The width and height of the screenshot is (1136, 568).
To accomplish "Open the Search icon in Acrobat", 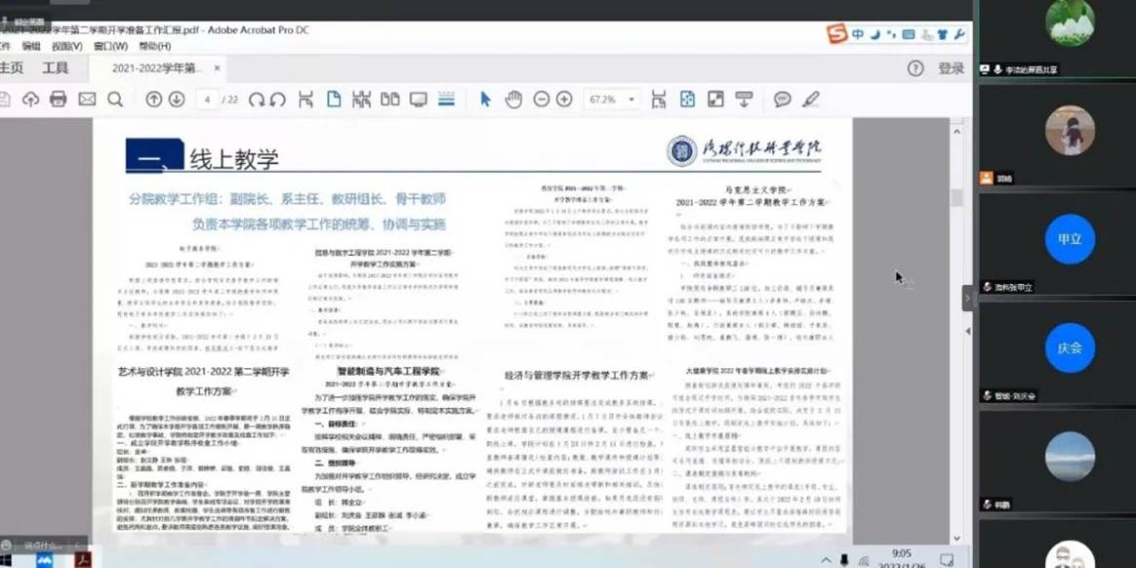I will pyautogui.click(x=116, y=99).
